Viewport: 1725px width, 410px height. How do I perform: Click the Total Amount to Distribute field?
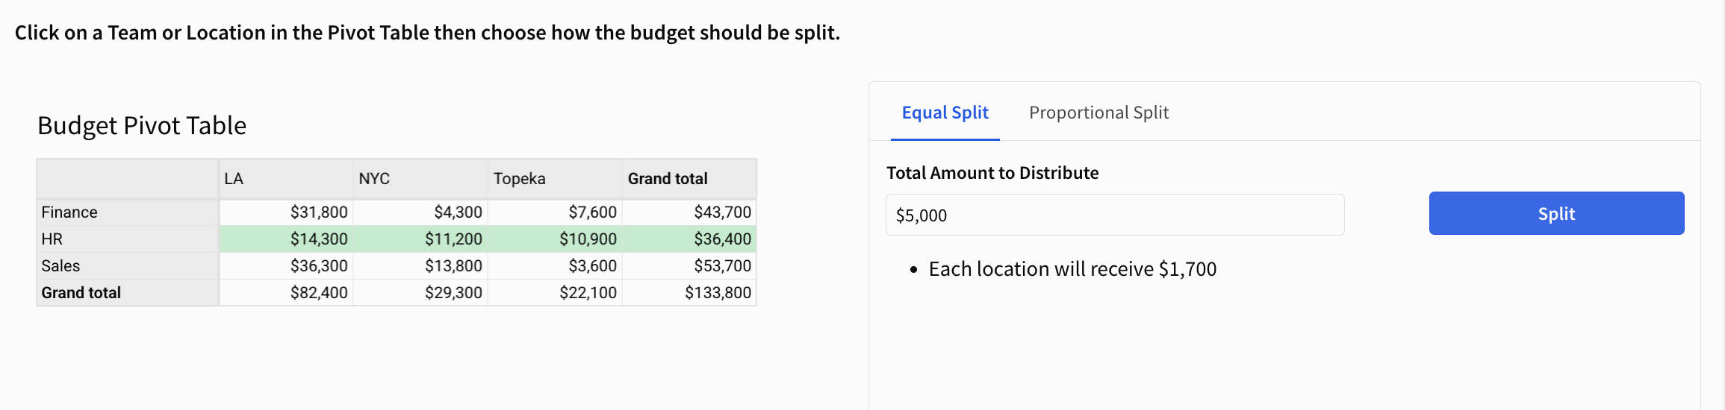point(1114,215)
